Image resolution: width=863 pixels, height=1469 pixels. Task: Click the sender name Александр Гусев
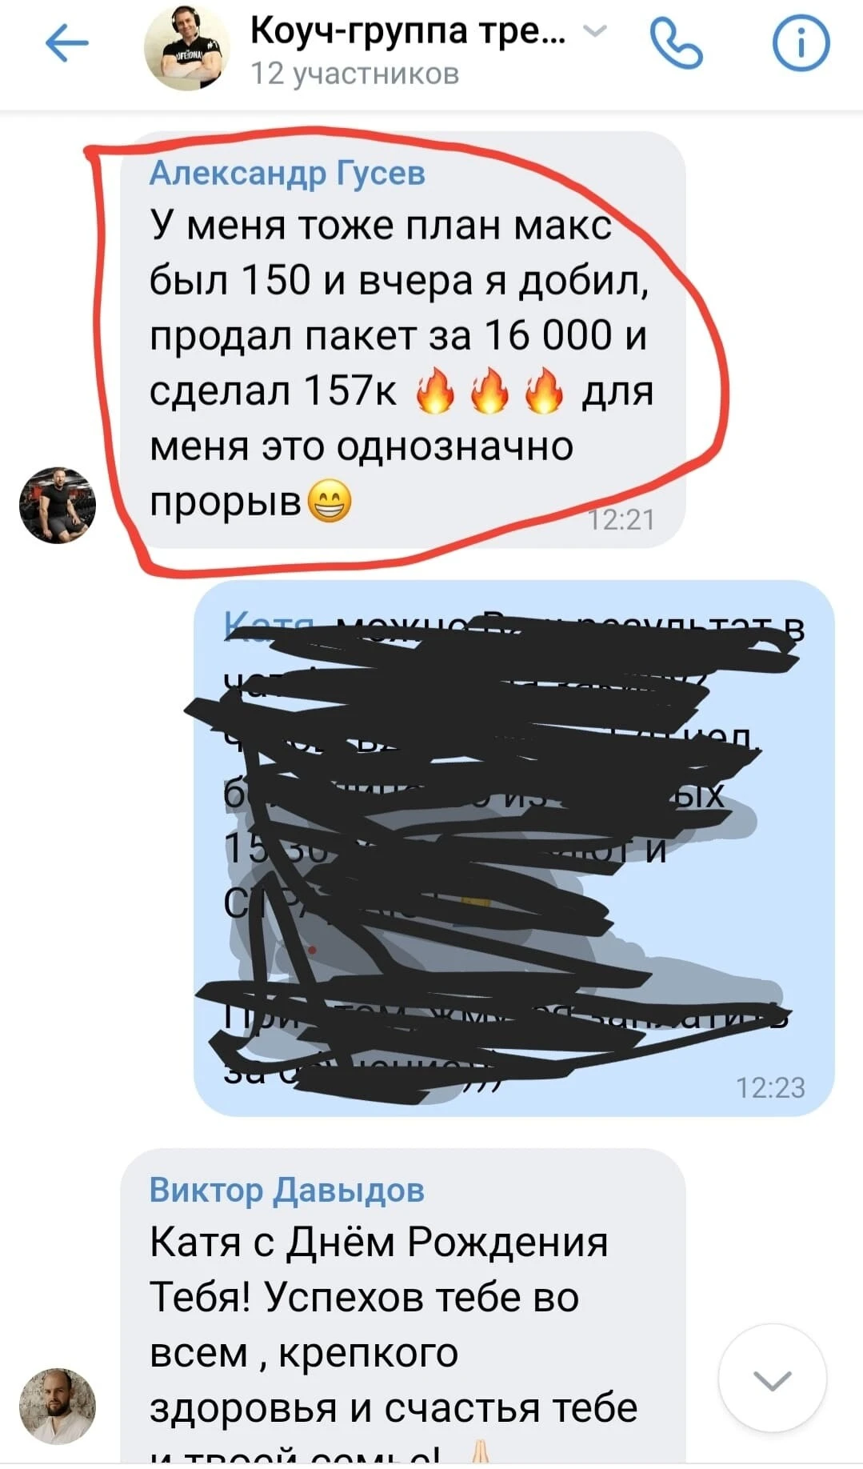tap(287, 173)
